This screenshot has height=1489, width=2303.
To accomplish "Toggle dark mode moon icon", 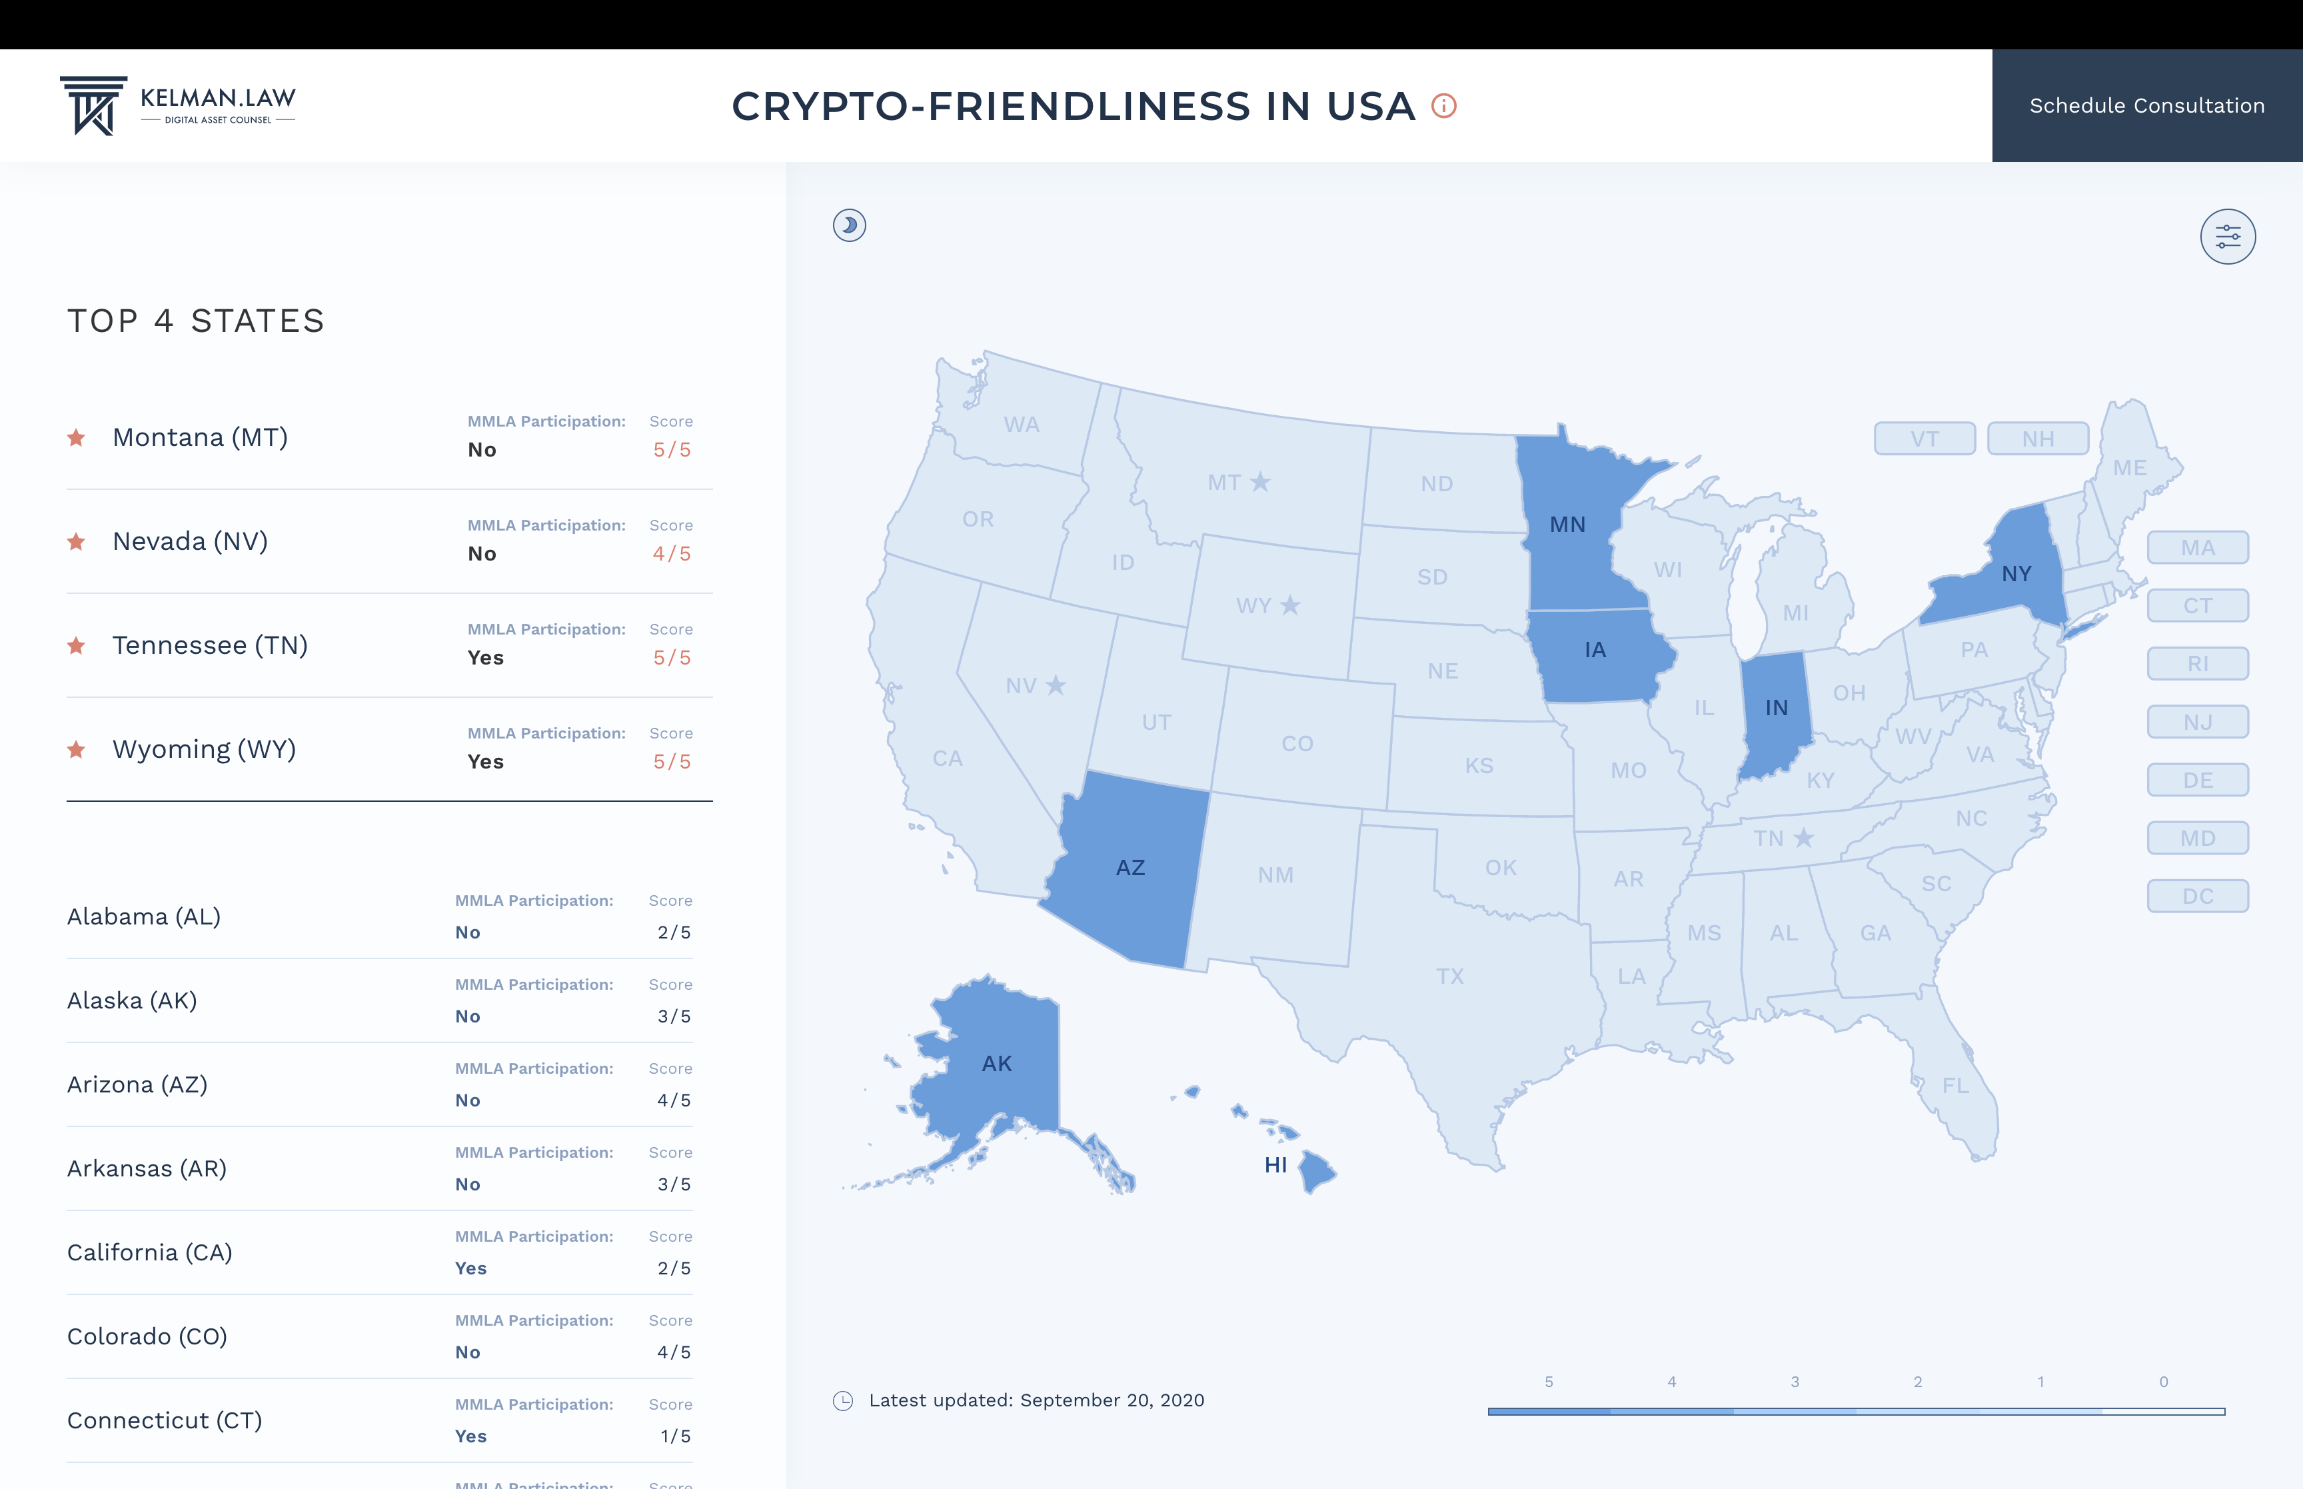I will click(x=848, y=225).
